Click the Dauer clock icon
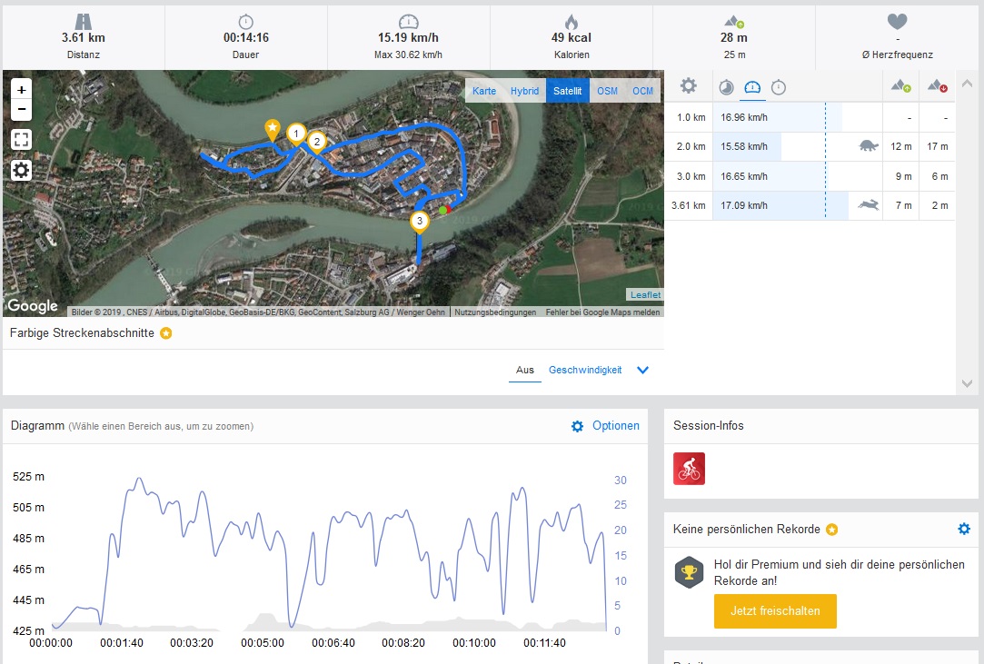The width and height of the screenshot is (984, 664). click(x=246, y=22)
